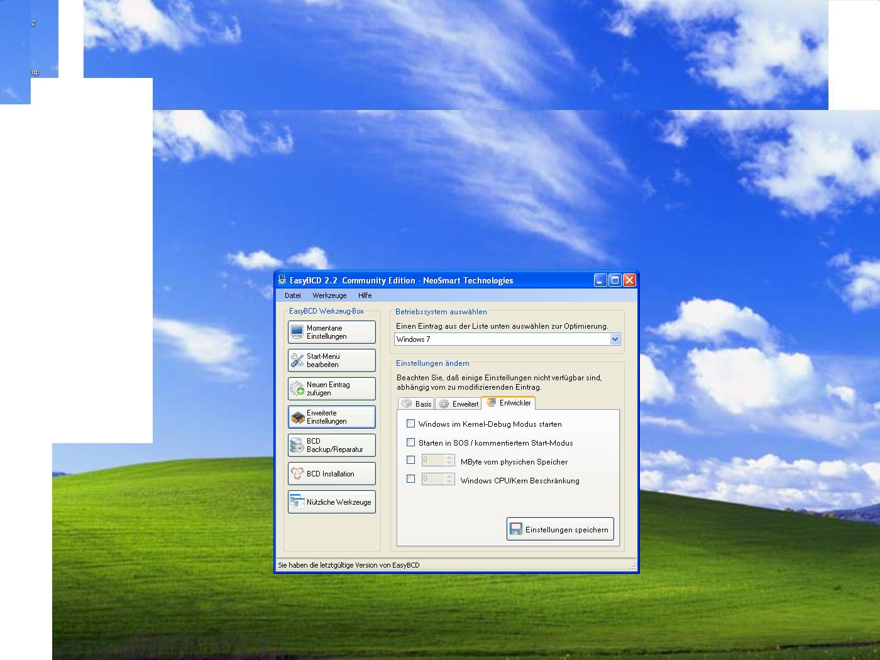Enable Windows im Kernel-Debug Modus starten

click(411, 424)
